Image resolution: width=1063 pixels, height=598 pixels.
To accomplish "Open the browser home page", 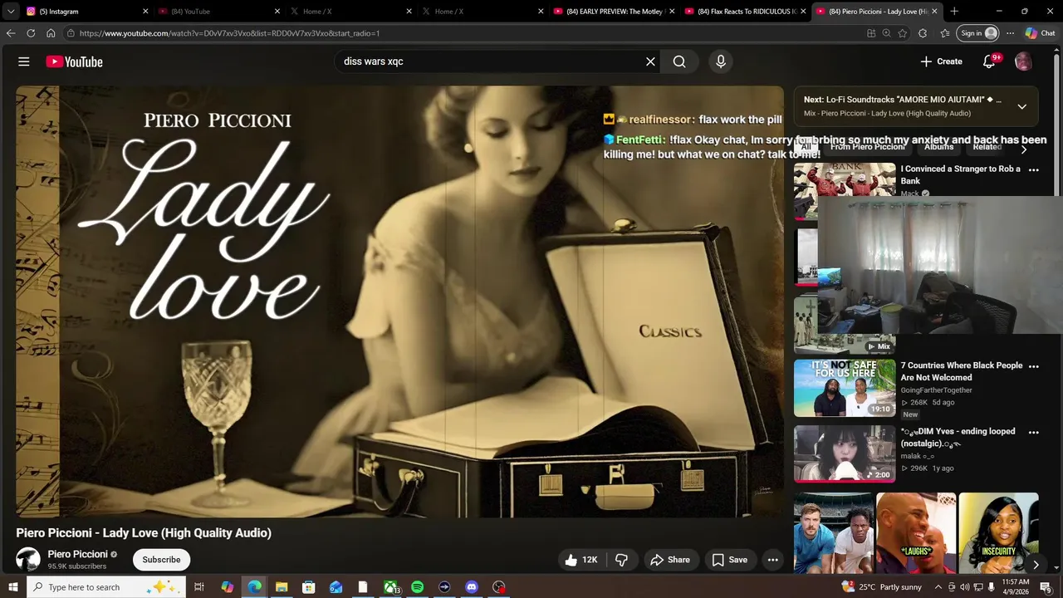I will [51, 33].
